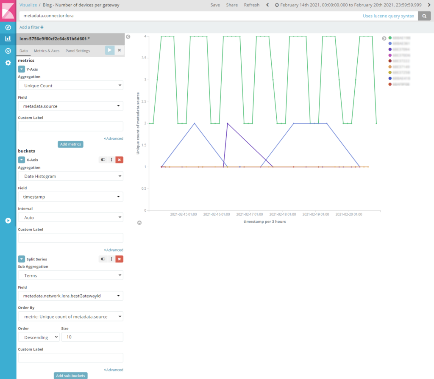This screenshot has height=379, width=434.
Task: Focus the Y-Axis Custom Label field
Action: pos(71,127)
